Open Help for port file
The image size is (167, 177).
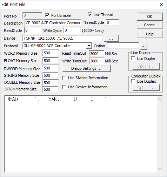tap(150, 34)
